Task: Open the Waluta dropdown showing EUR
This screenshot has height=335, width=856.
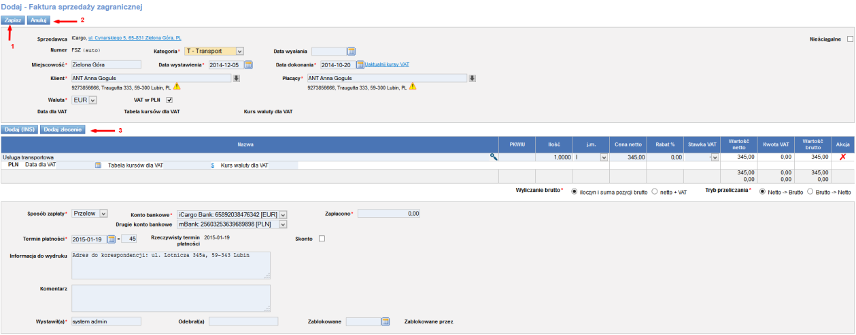Action: click(x=84, y=100)
